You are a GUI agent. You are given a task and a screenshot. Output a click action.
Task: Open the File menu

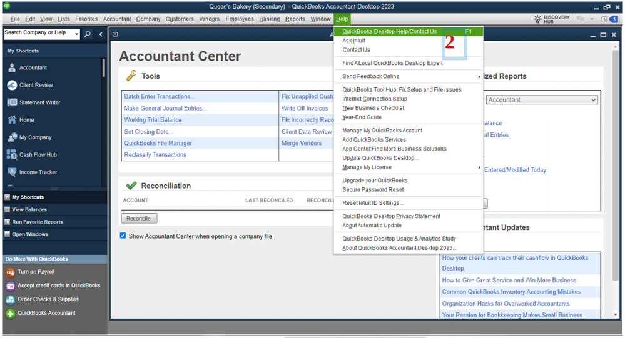(15, 19)
